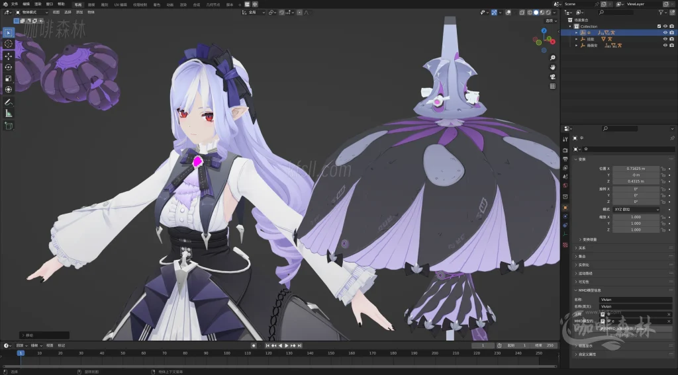Click play animation button in timeline

pos(286,346)
